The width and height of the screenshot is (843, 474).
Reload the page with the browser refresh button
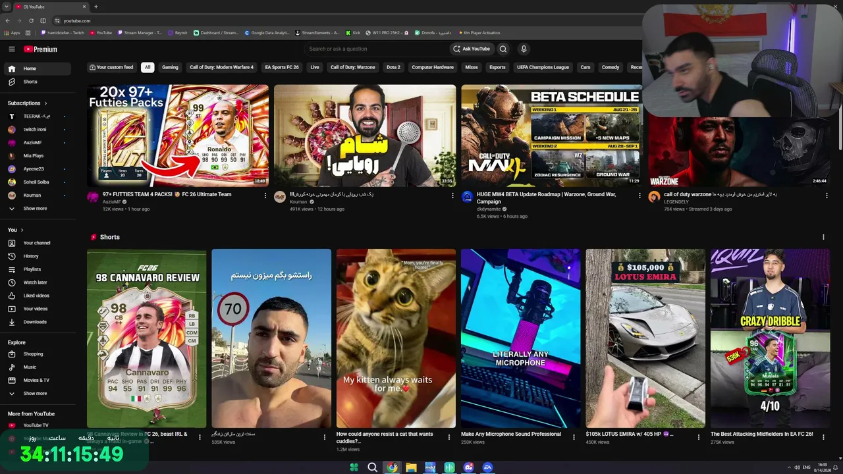click(30, 21)
